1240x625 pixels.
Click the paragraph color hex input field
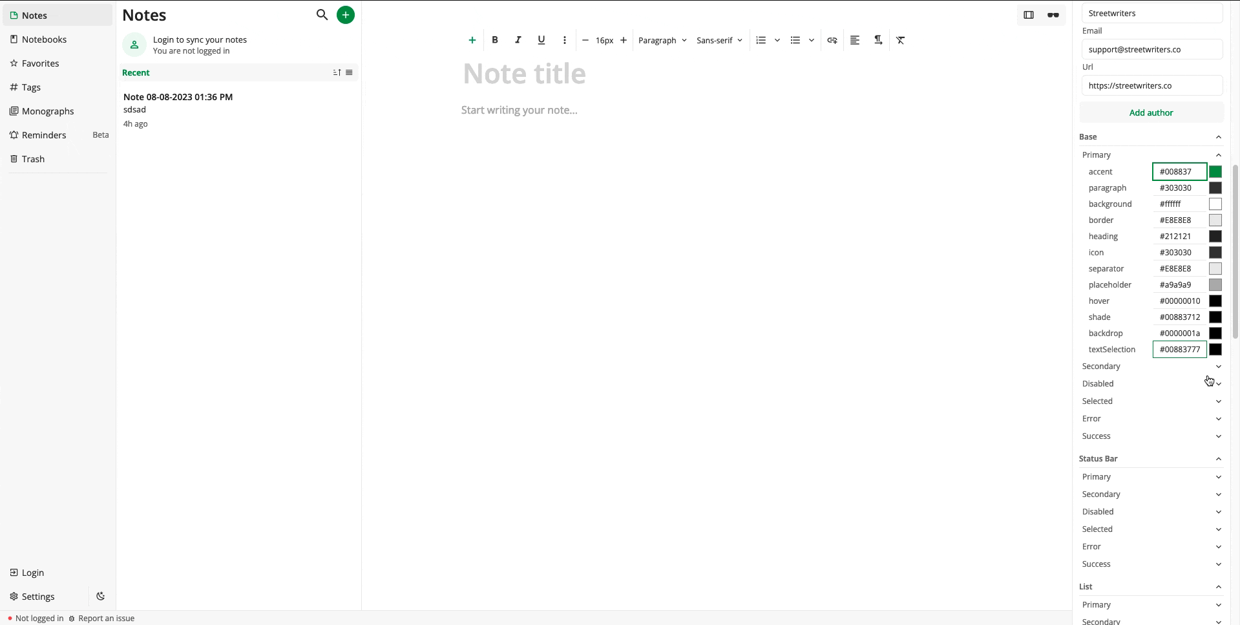(1179, 188)
